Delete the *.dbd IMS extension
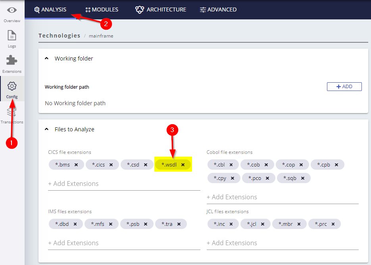The width and height of the screenshot is (371, 265). (x=75, y=224)
